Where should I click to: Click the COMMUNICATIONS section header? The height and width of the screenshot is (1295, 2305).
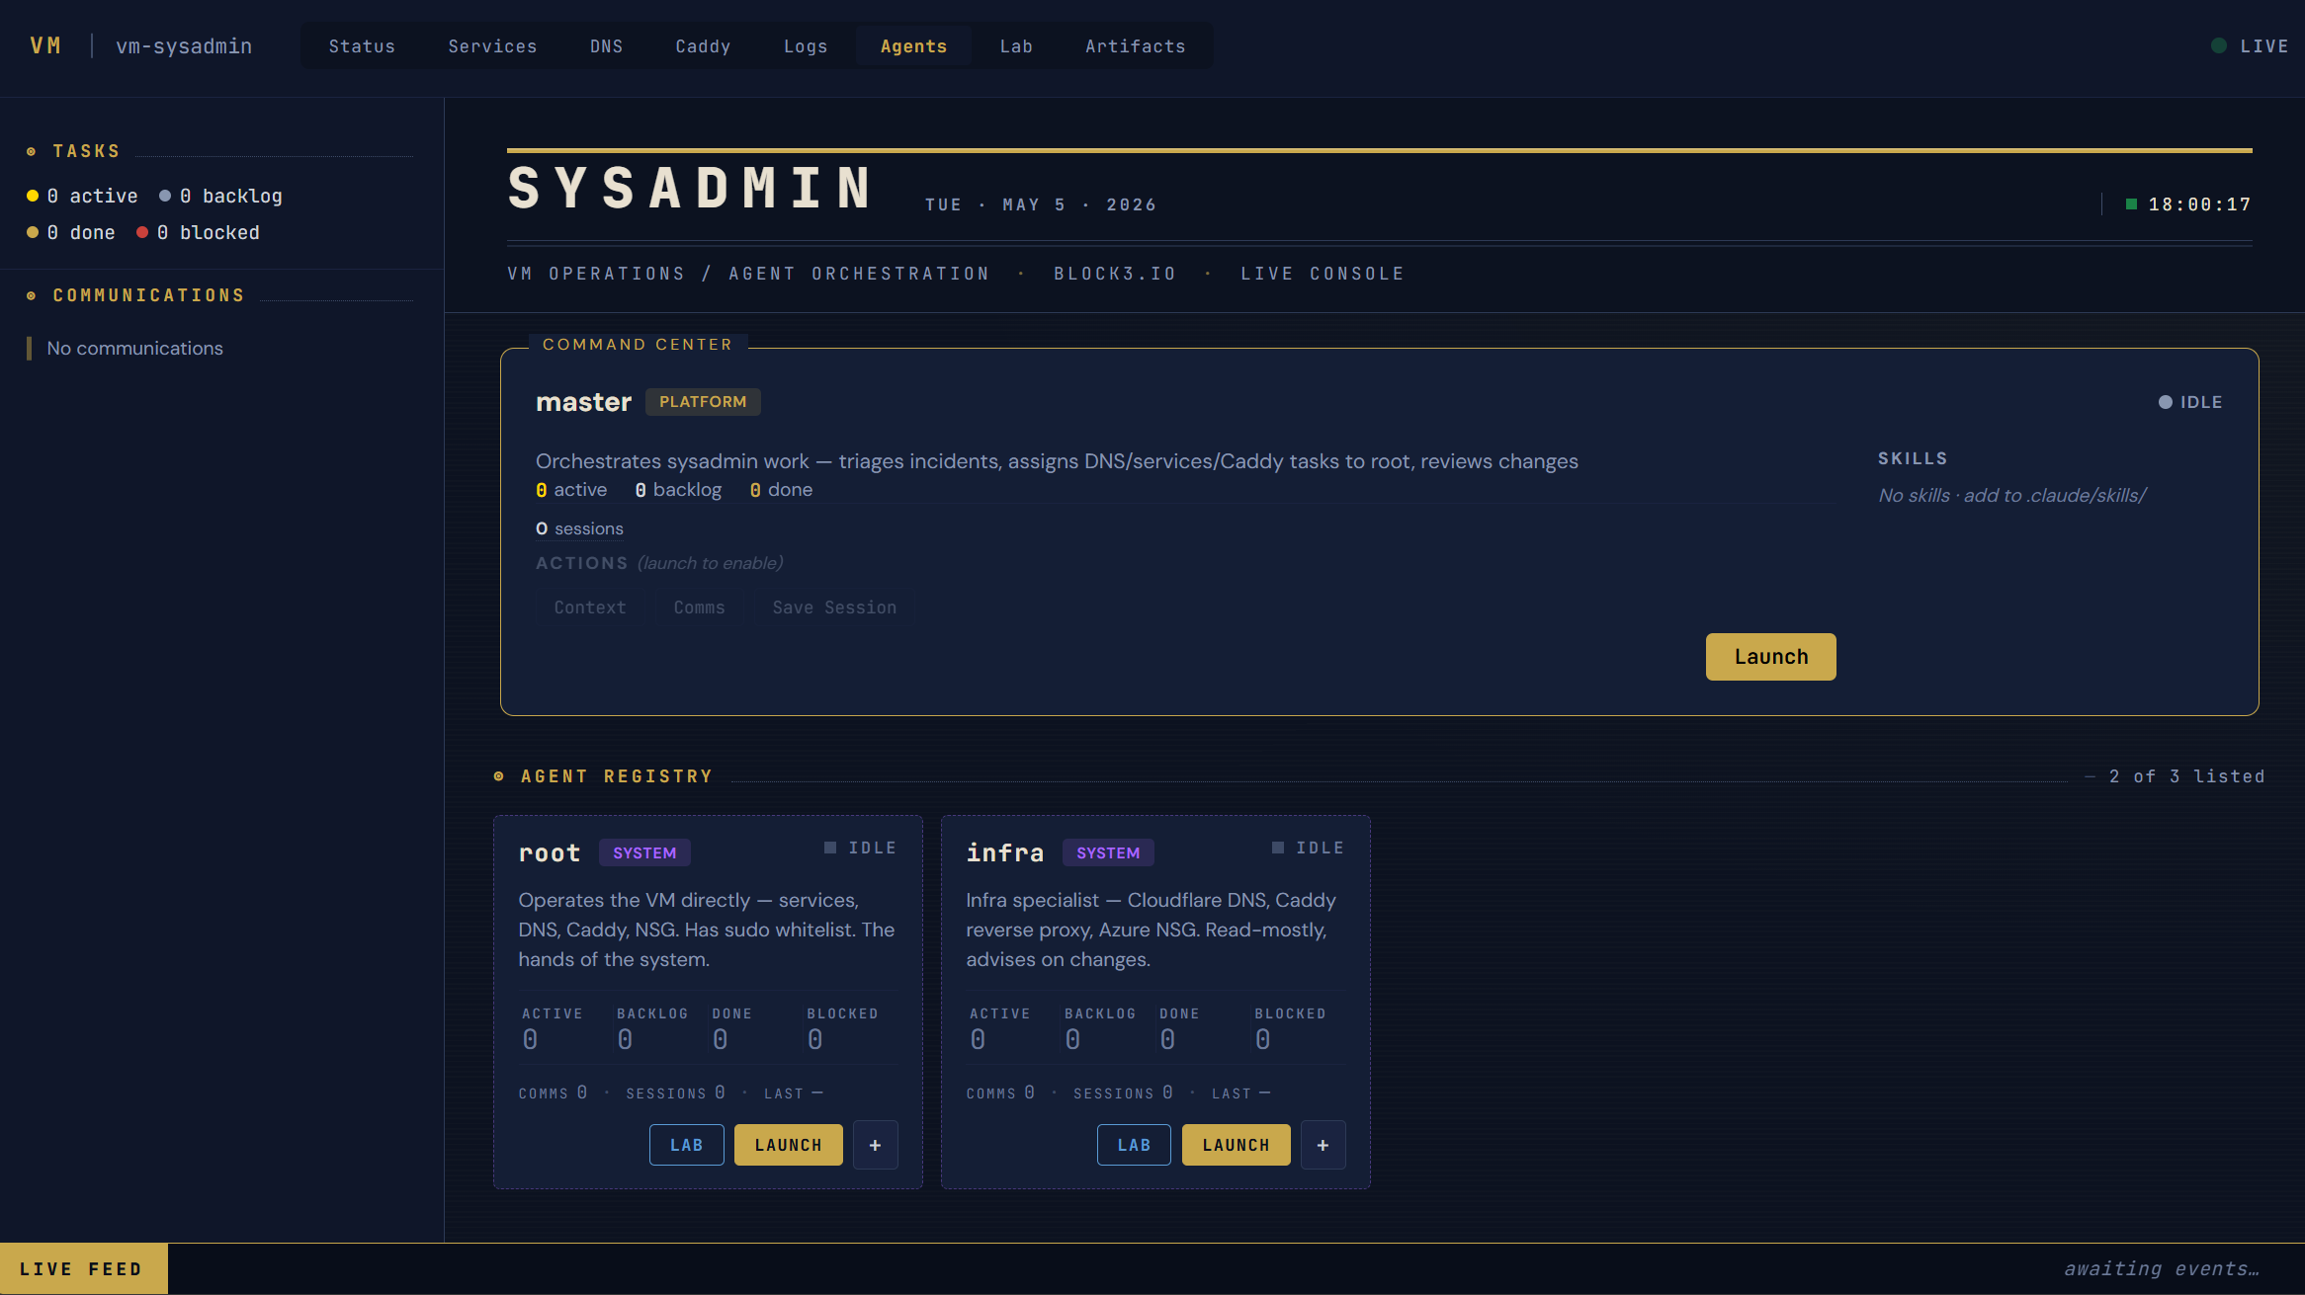tap(148, 295)
